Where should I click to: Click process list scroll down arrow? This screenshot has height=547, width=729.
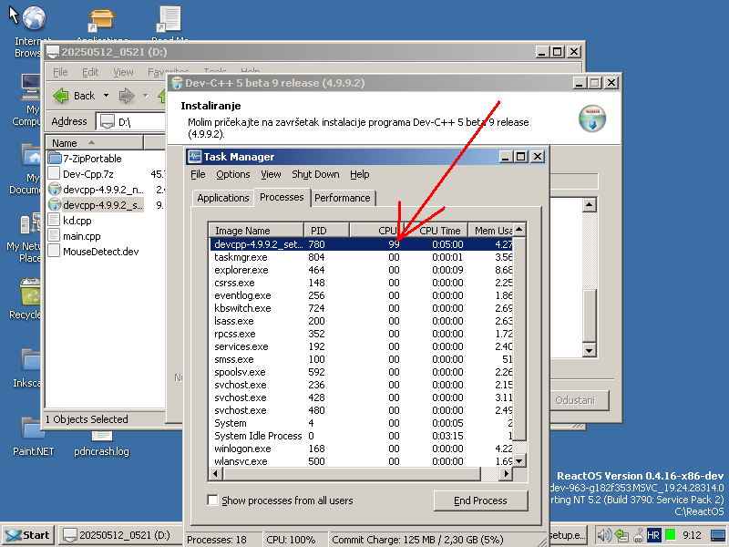[519, 461]
